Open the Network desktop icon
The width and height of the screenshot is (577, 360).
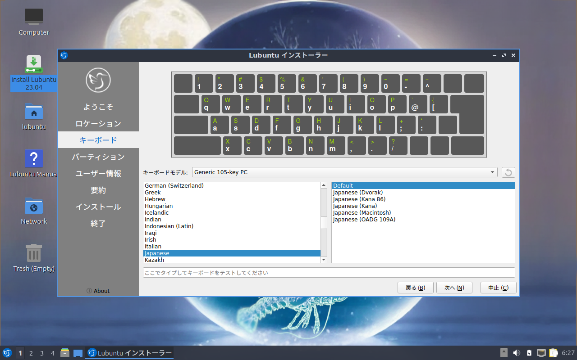coord(34,211)
